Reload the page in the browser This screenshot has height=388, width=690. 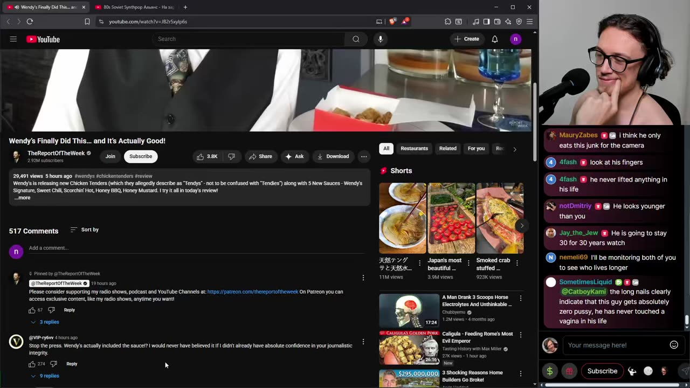click(30, 22)
